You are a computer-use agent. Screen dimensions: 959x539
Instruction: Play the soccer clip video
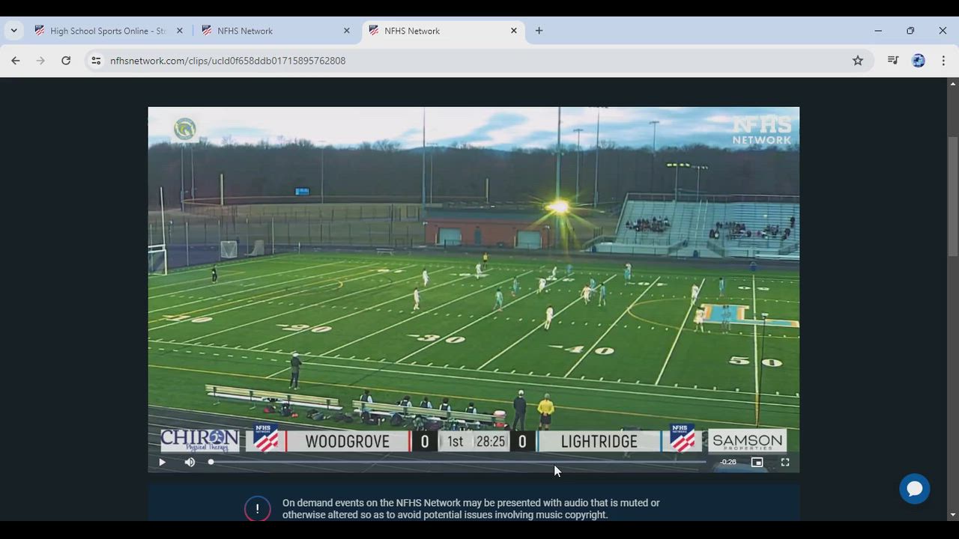pyautogui.click(x=162, y=463)
